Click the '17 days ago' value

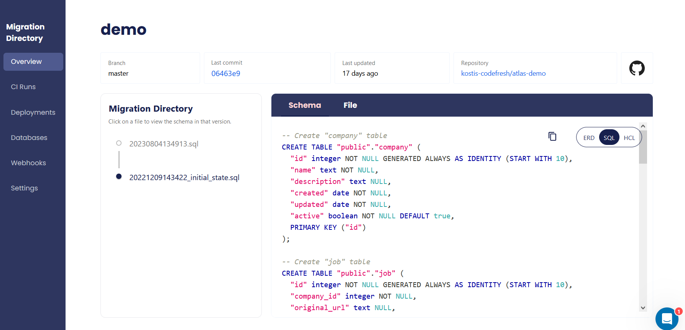[x=360, y=73]
